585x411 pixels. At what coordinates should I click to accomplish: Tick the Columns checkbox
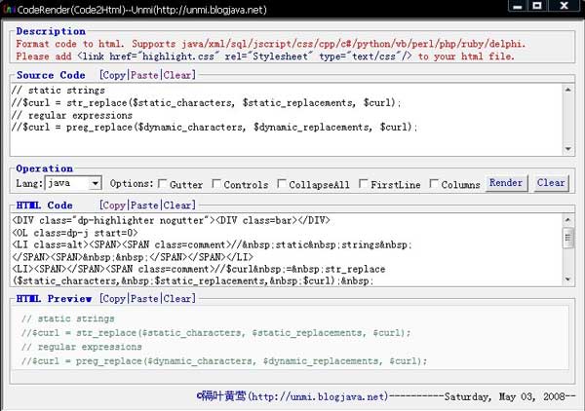(435, 184)
